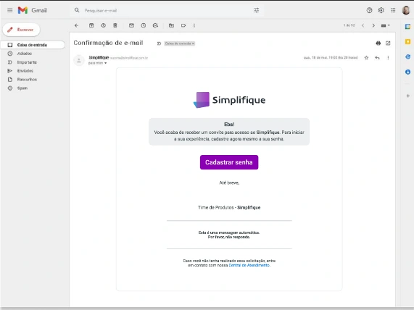Click the subject 'Confirmação de e-mail'
Image resolution: width=414 pixels, height=310 pixels.
coord(108,43)
